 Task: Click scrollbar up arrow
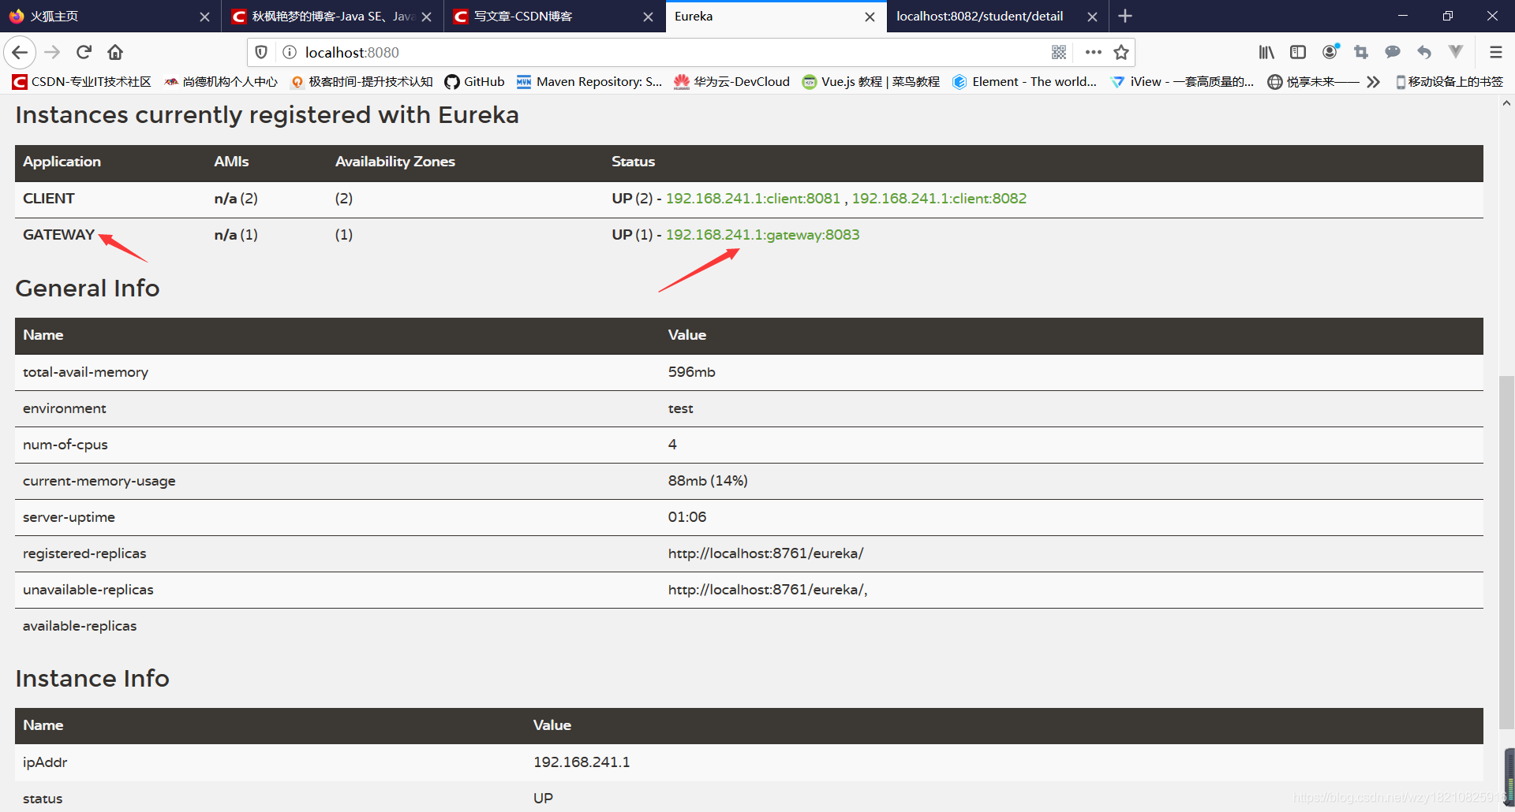pyautogui.click(x=1506, y=103)
